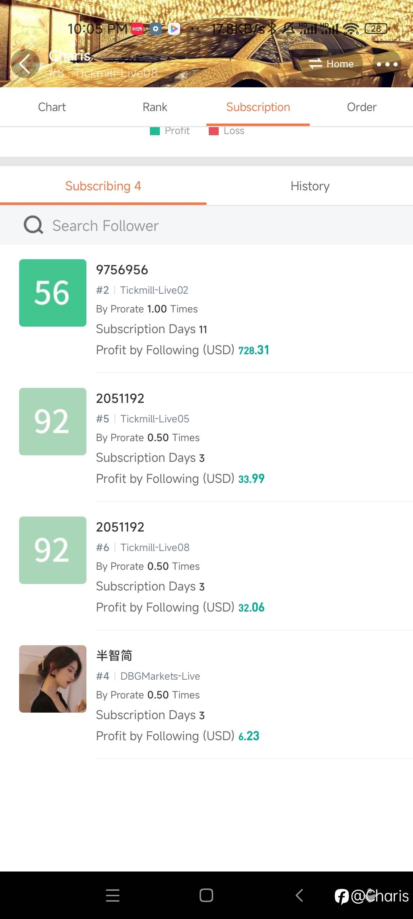Select the History sub-tab
Image resolution: width=413 pixels, height=919 pixels.
(x=310, y=186)
